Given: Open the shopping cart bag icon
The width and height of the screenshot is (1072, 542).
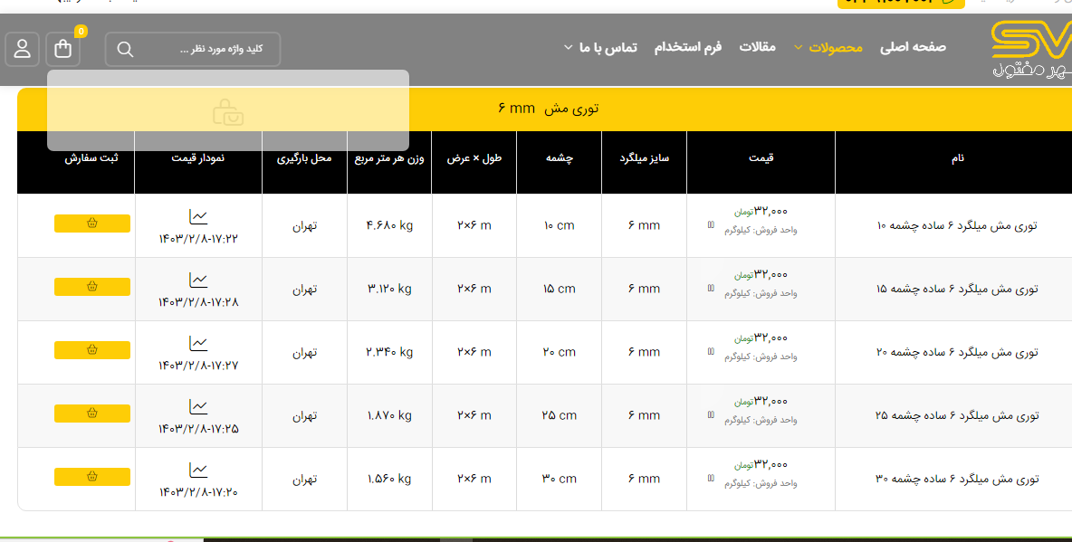Looking at the screenshot, I should pyautogui.click(x=63, y=49).
